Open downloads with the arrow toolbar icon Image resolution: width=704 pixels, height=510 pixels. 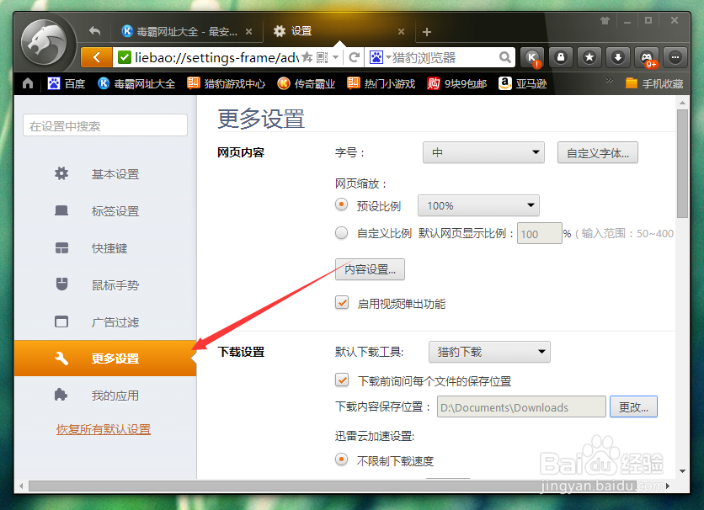click(618, 57)
